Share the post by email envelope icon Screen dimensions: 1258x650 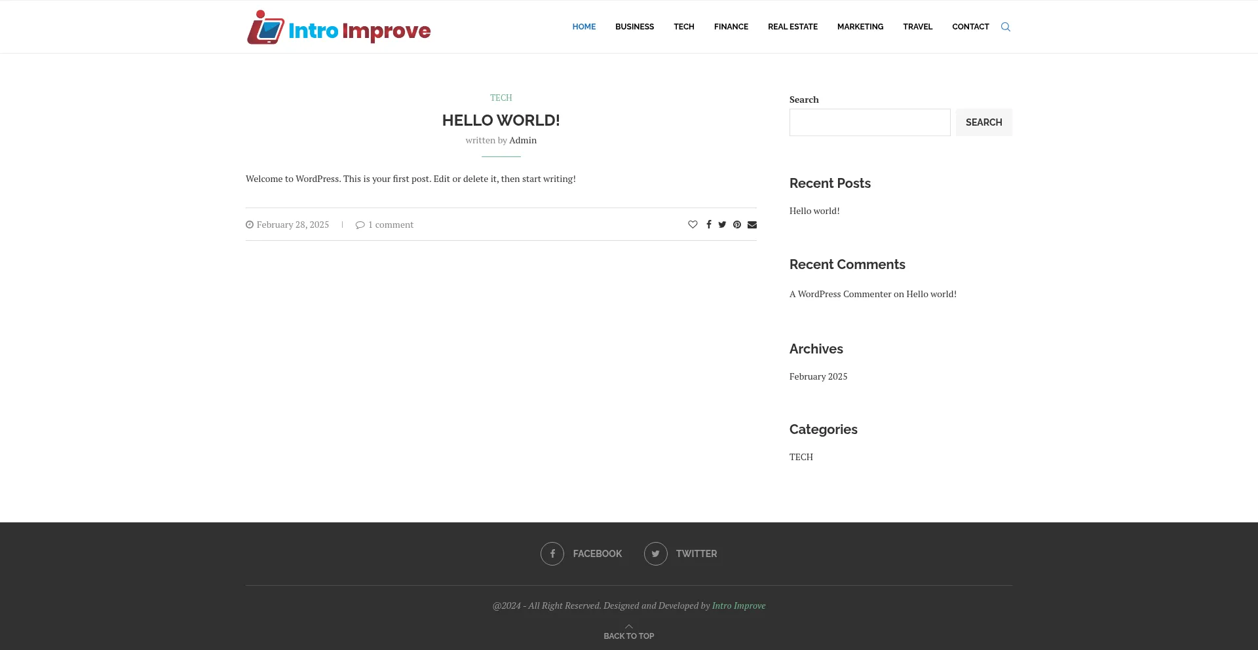[x=752, y=225]
